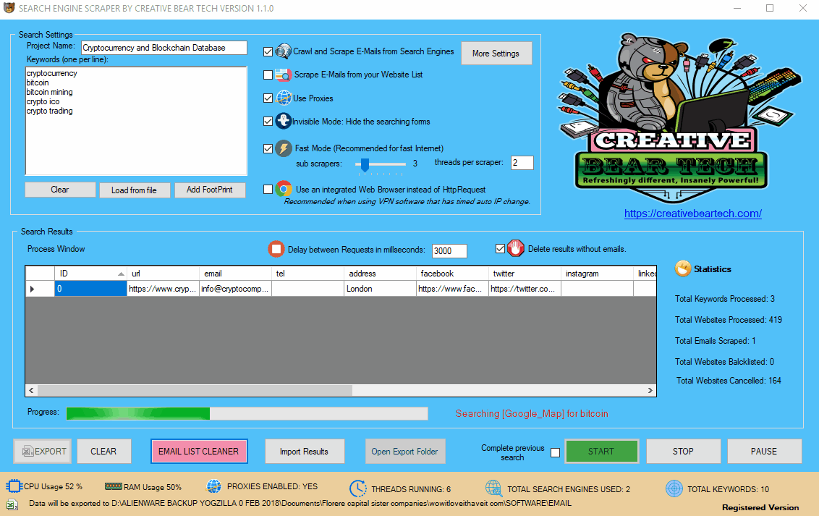The image size is (819, 516).
Task: Click the results table left scroll arrow
Action: tap(31, 390)
